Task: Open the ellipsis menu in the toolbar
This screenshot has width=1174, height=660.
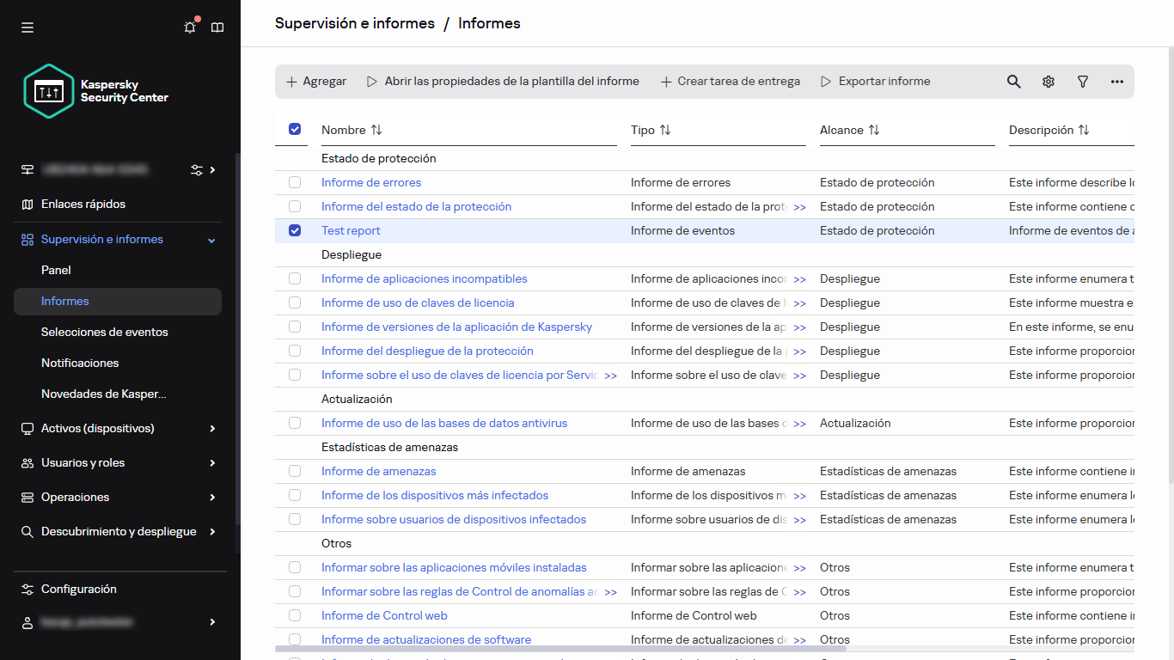Action: click(x=1116, y=81)
